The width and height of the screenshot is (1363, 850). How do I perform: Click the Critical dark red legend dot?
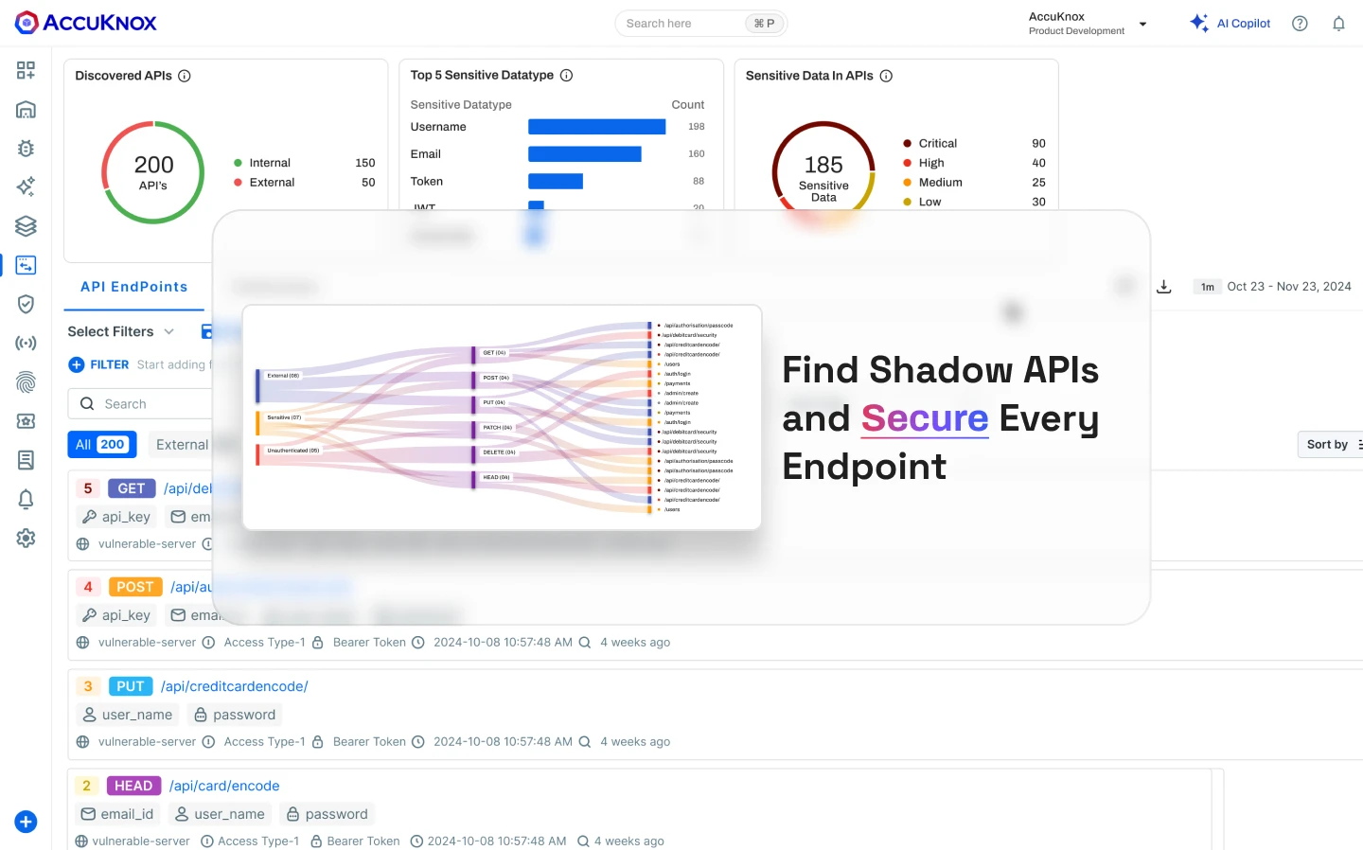coord(908,144)
